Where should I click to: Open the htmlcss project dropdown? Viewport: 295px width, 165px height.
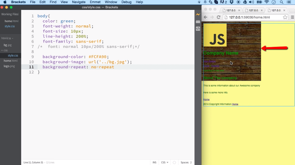[7, 38]
